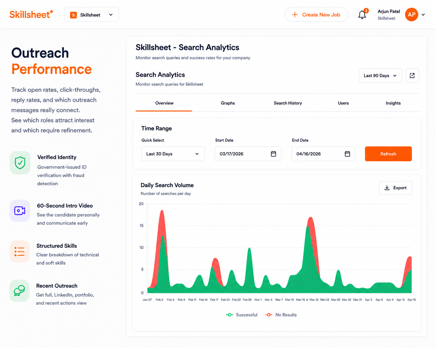This screenshot has width=436, height=348.
Task: Open the Start Date calendar picker icon
Action: [273, 154]
